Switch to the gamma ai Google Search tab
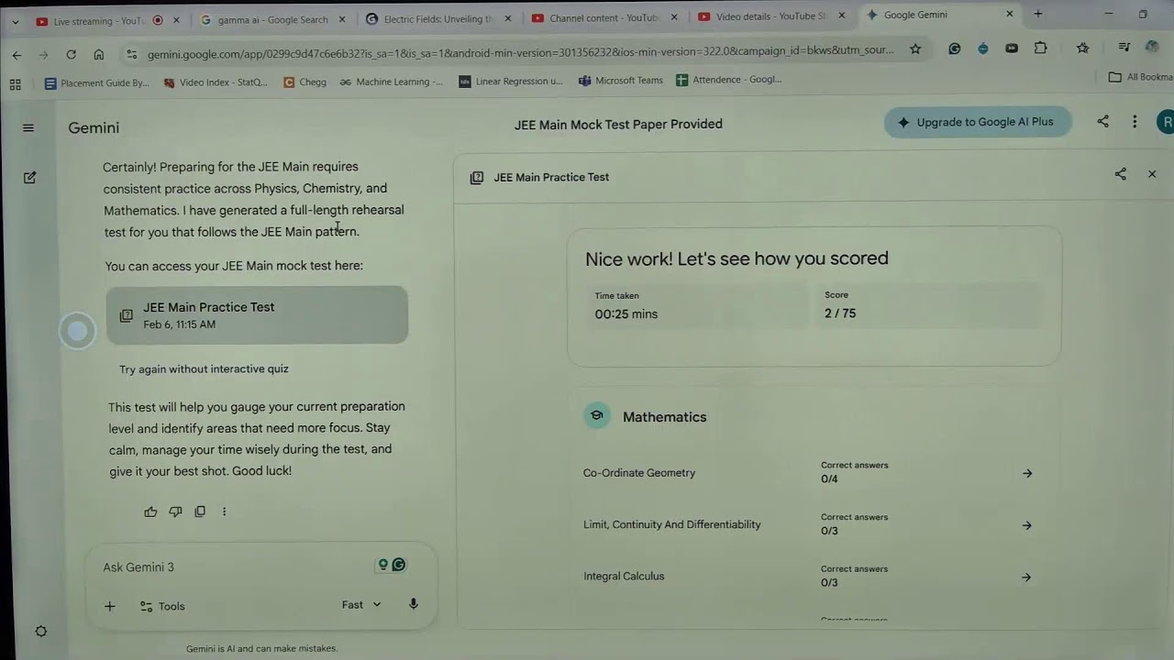This screenshot has width=1174, height=660. pos(273,18)
